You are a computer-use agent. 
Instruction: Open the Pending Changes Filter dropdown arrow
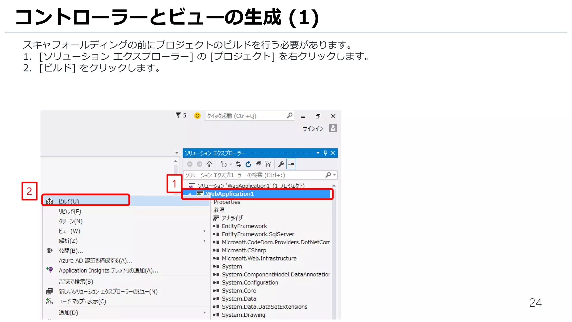(x=231, y=164)
